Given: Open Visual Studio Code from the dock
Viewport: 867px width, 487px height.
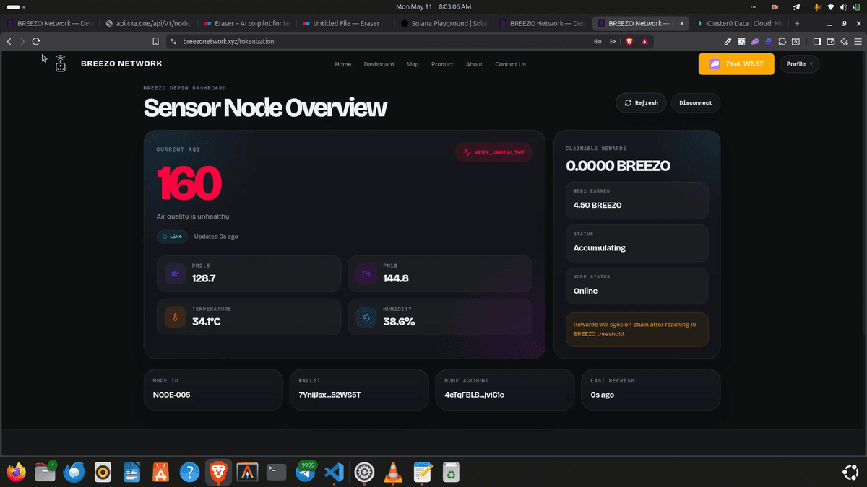Looking at the screenshot, I should coord(333,473).
